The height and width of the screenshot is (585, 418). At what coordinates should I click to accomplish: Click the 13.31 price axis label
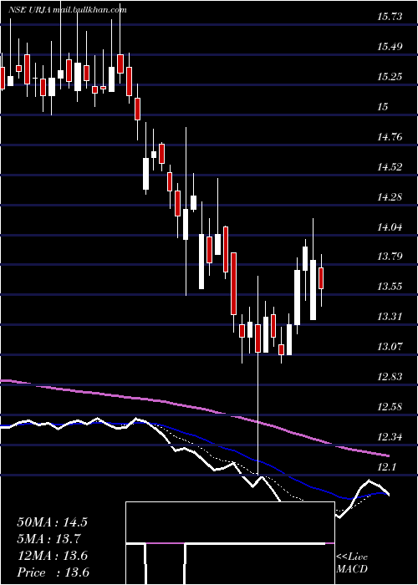[x=390, y=317]
